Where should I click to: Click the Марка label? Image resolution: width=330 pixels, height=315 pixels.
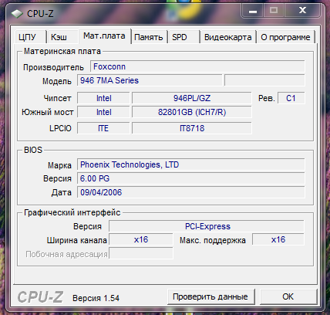point(59,165)
